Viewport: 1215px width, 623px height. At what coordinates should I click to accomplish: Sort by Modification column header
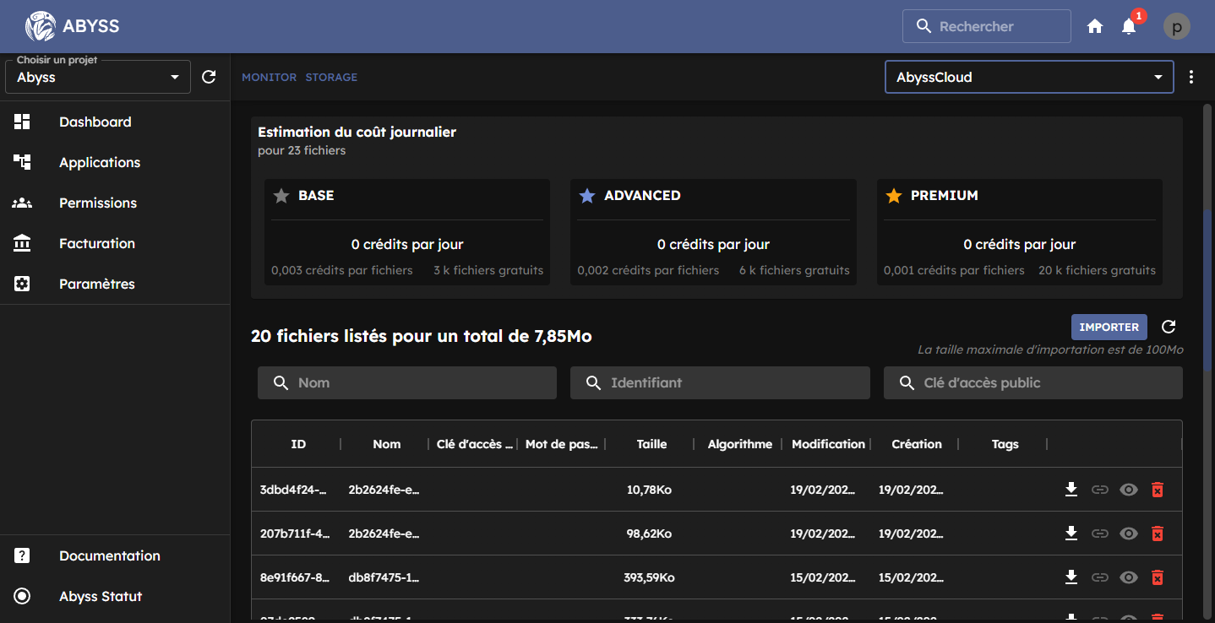click(828, 444)
